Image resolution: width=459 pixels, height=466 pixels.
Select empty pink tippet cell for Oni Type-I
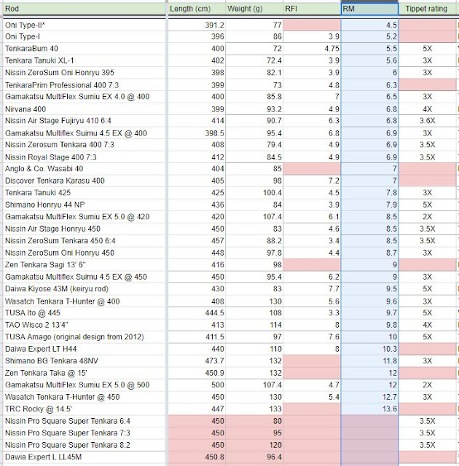click(427, 37)
